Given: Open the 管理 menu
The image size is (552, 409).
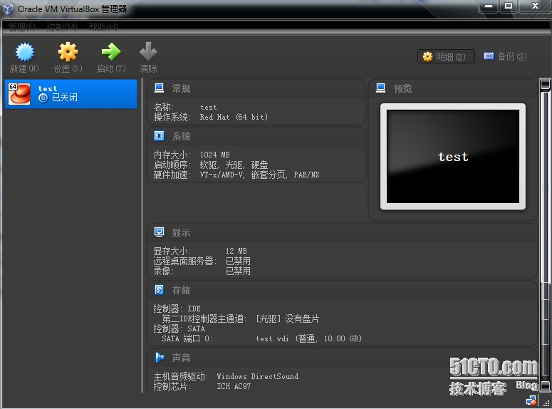Looking at the screenshot, I should 22,27.
